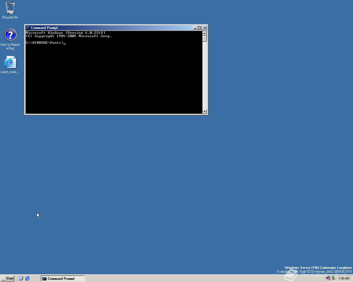
Task: Select the How to Report a Bug icon
Action: point(10,39)
